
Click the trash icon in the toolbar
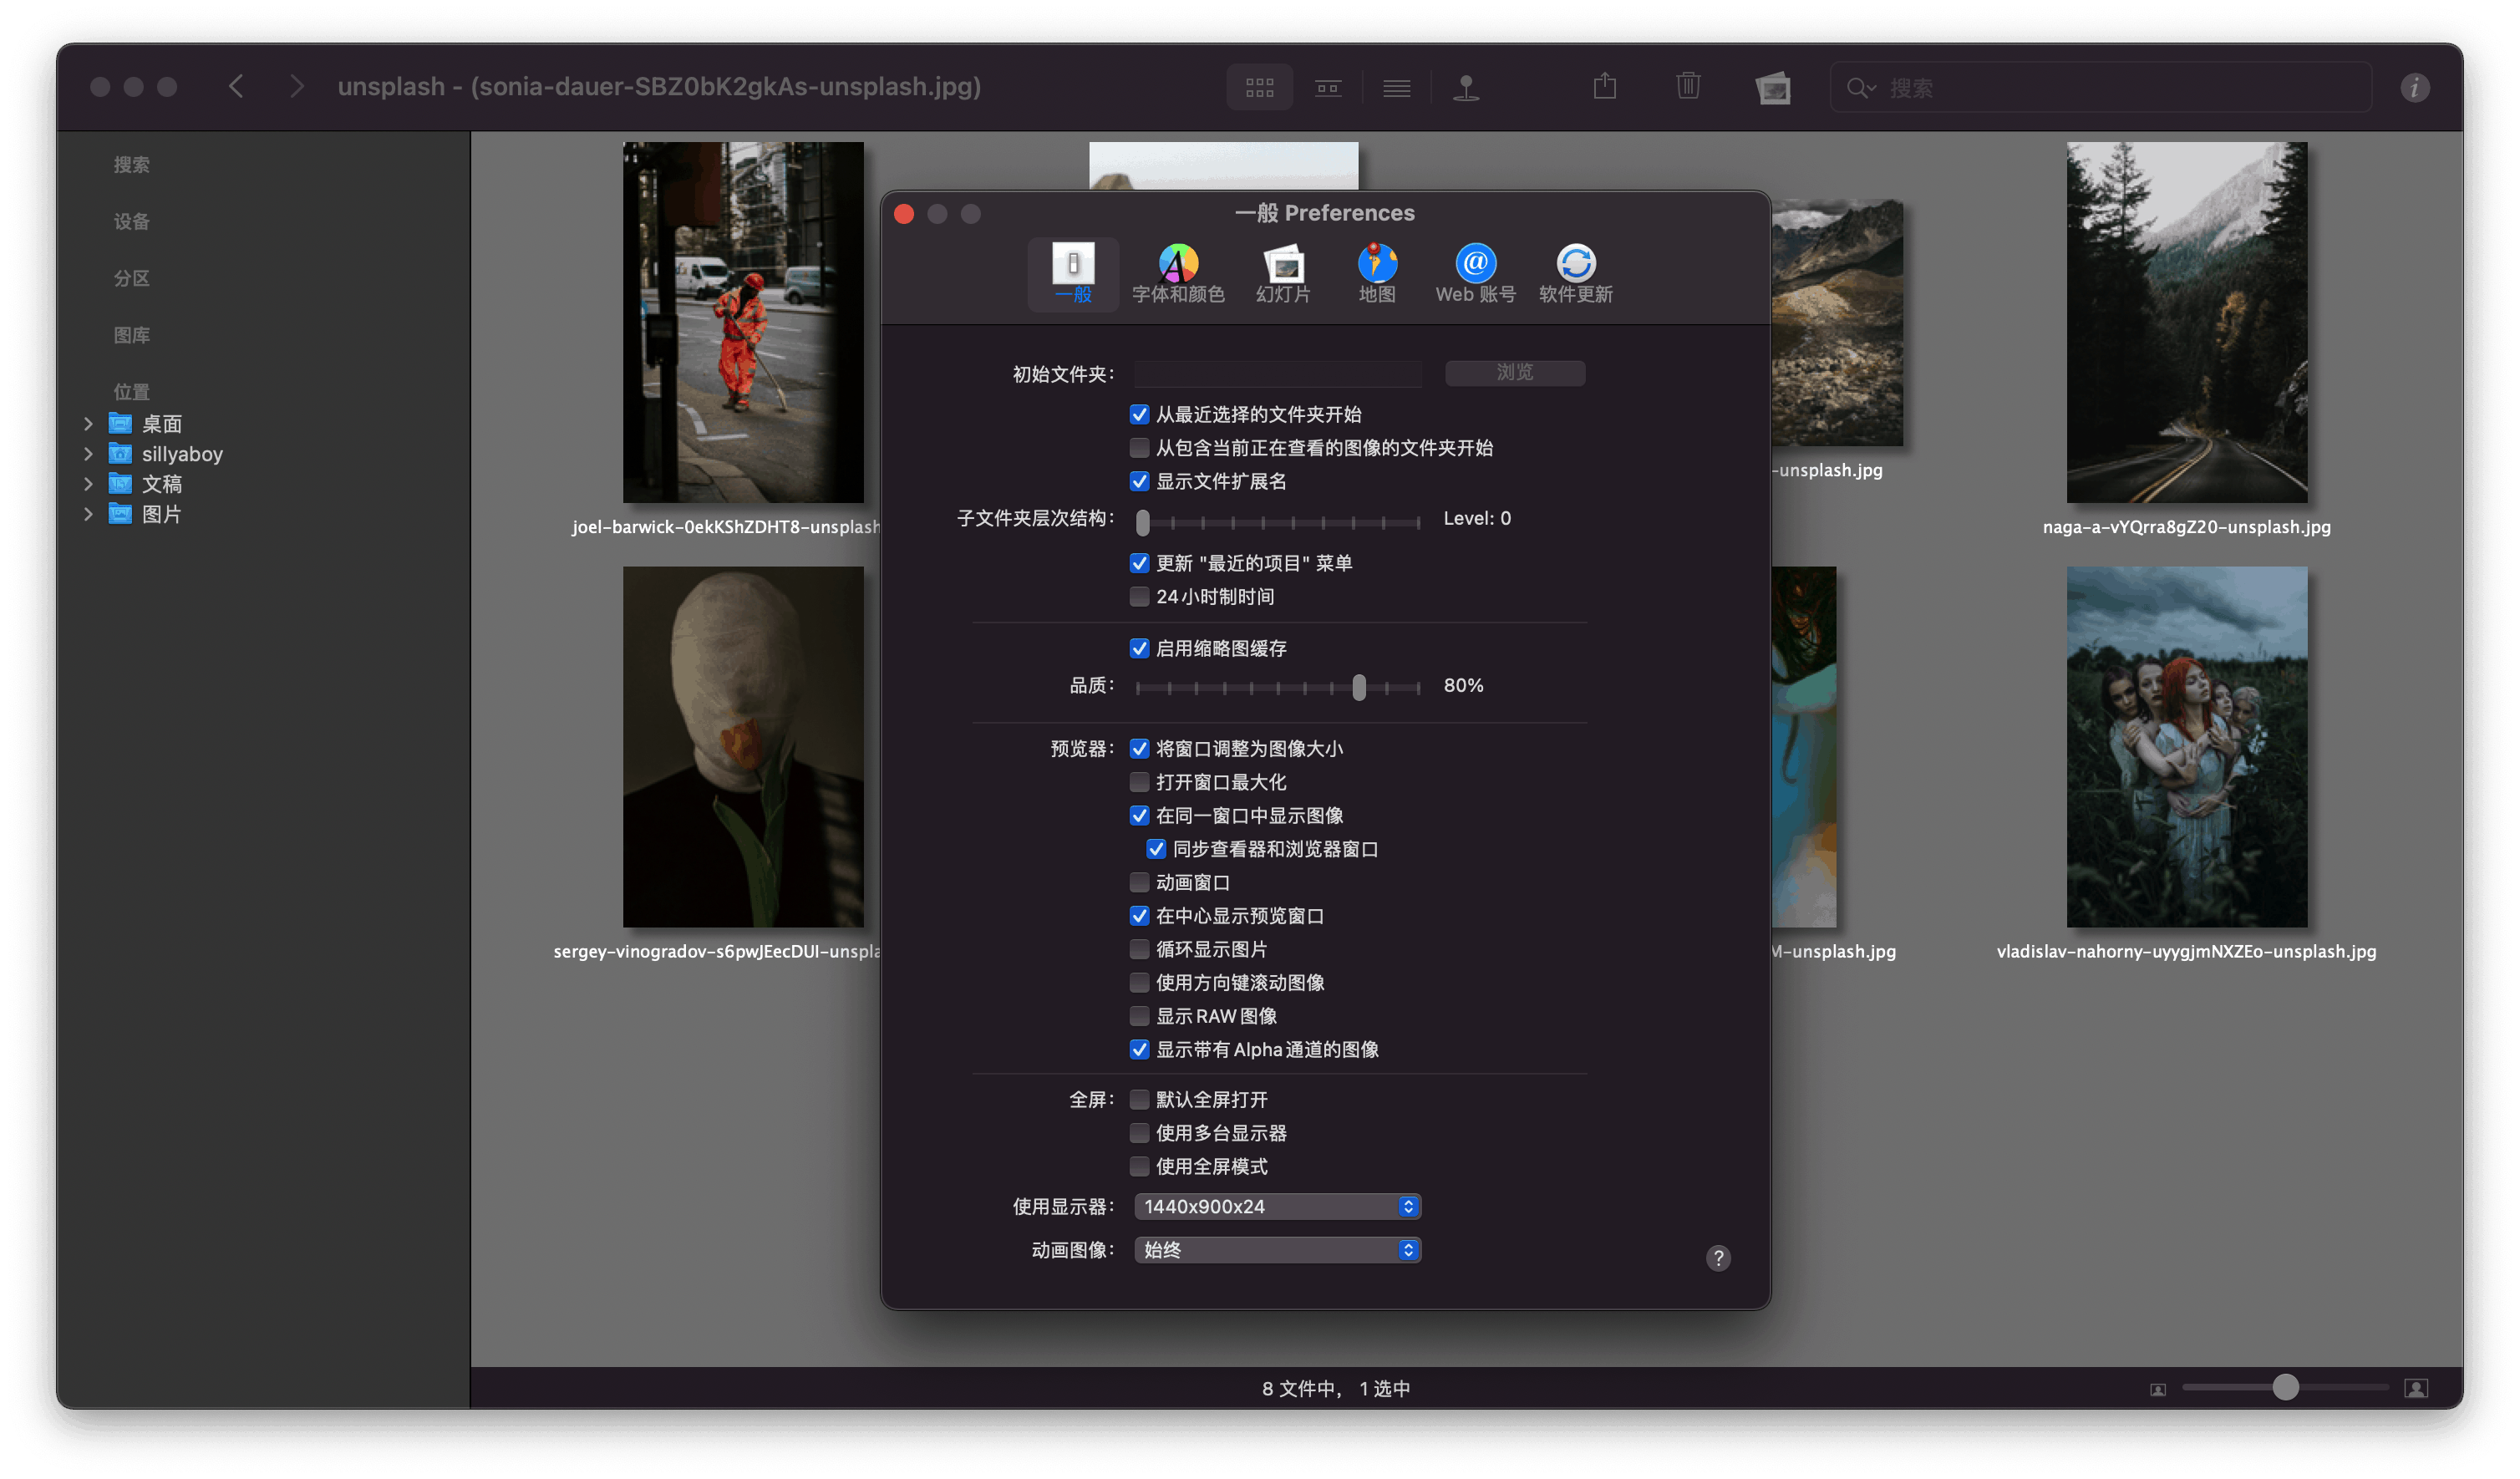(x=1688, y=86)
